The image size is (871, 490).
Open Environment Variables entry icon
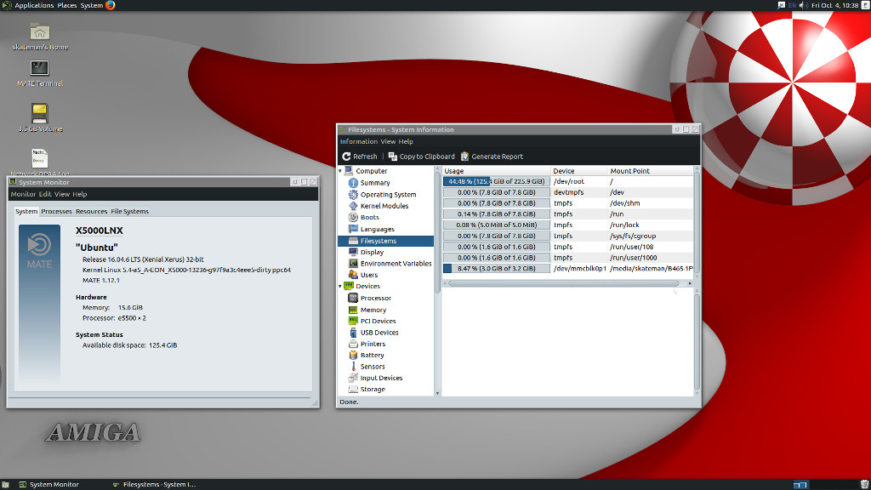click(x=353, y=264)
